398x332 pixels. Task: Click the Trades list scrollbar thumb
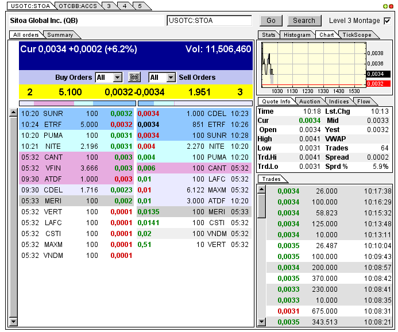(x=261, y=206)
